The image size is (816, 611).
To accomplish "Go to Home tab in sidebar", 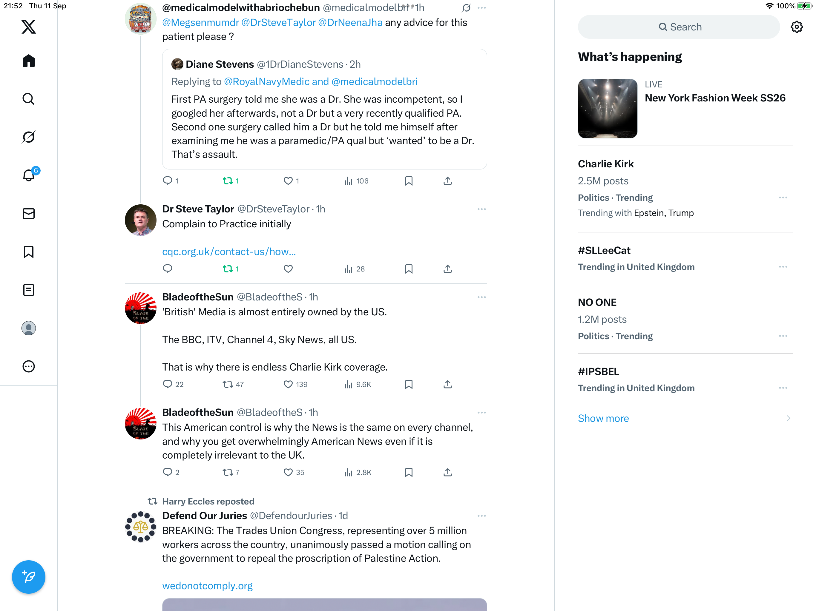I will pos(28,61).
